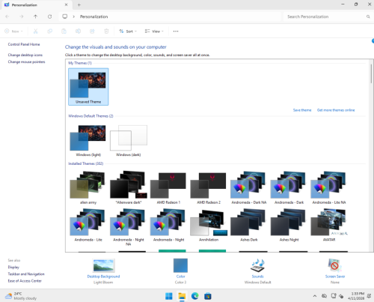Go up one level with Up arrow
Screen dimensions: 374x302
click(x=35, y=16)
